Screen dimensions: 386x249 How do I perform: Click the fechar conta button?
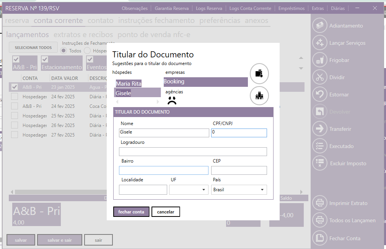pos(131,212)
